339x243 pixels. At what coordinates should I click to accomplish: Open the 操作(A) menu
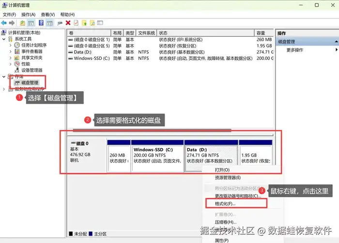[x=28, y=15]
